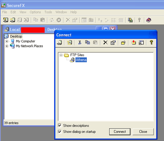
Task: Create a New Session in Connect dialog
Action: coord(70,43)
